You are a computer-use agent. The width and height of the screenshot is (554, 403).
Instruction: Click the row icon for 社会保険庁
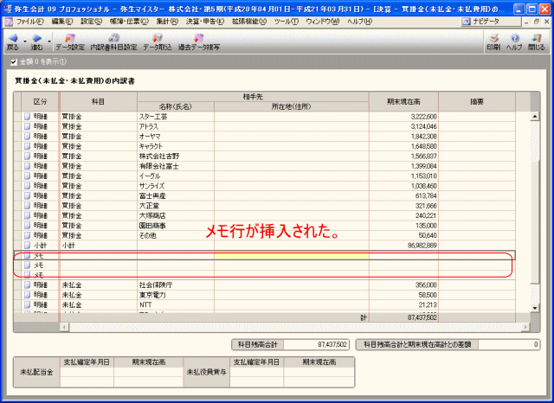coord(27,285)
